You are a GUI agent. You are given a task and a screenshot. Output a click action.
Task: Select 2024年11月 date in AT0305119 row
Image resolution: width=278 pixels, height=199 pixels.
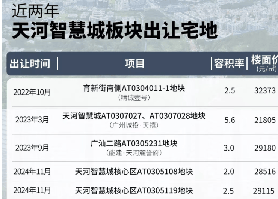tap(32, 190)
